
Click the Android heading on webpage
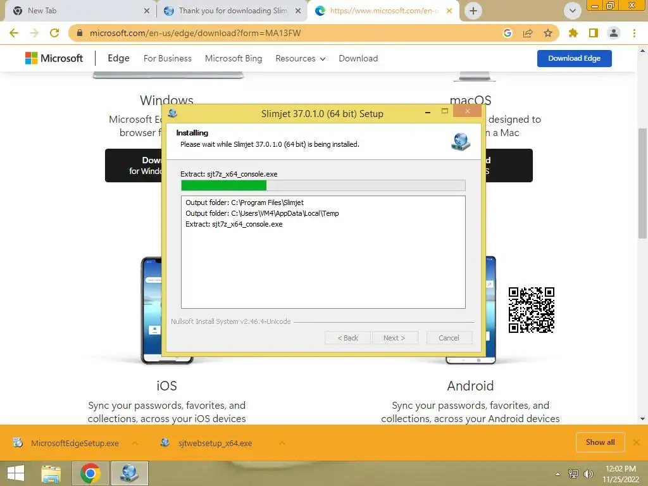point(470,385)
